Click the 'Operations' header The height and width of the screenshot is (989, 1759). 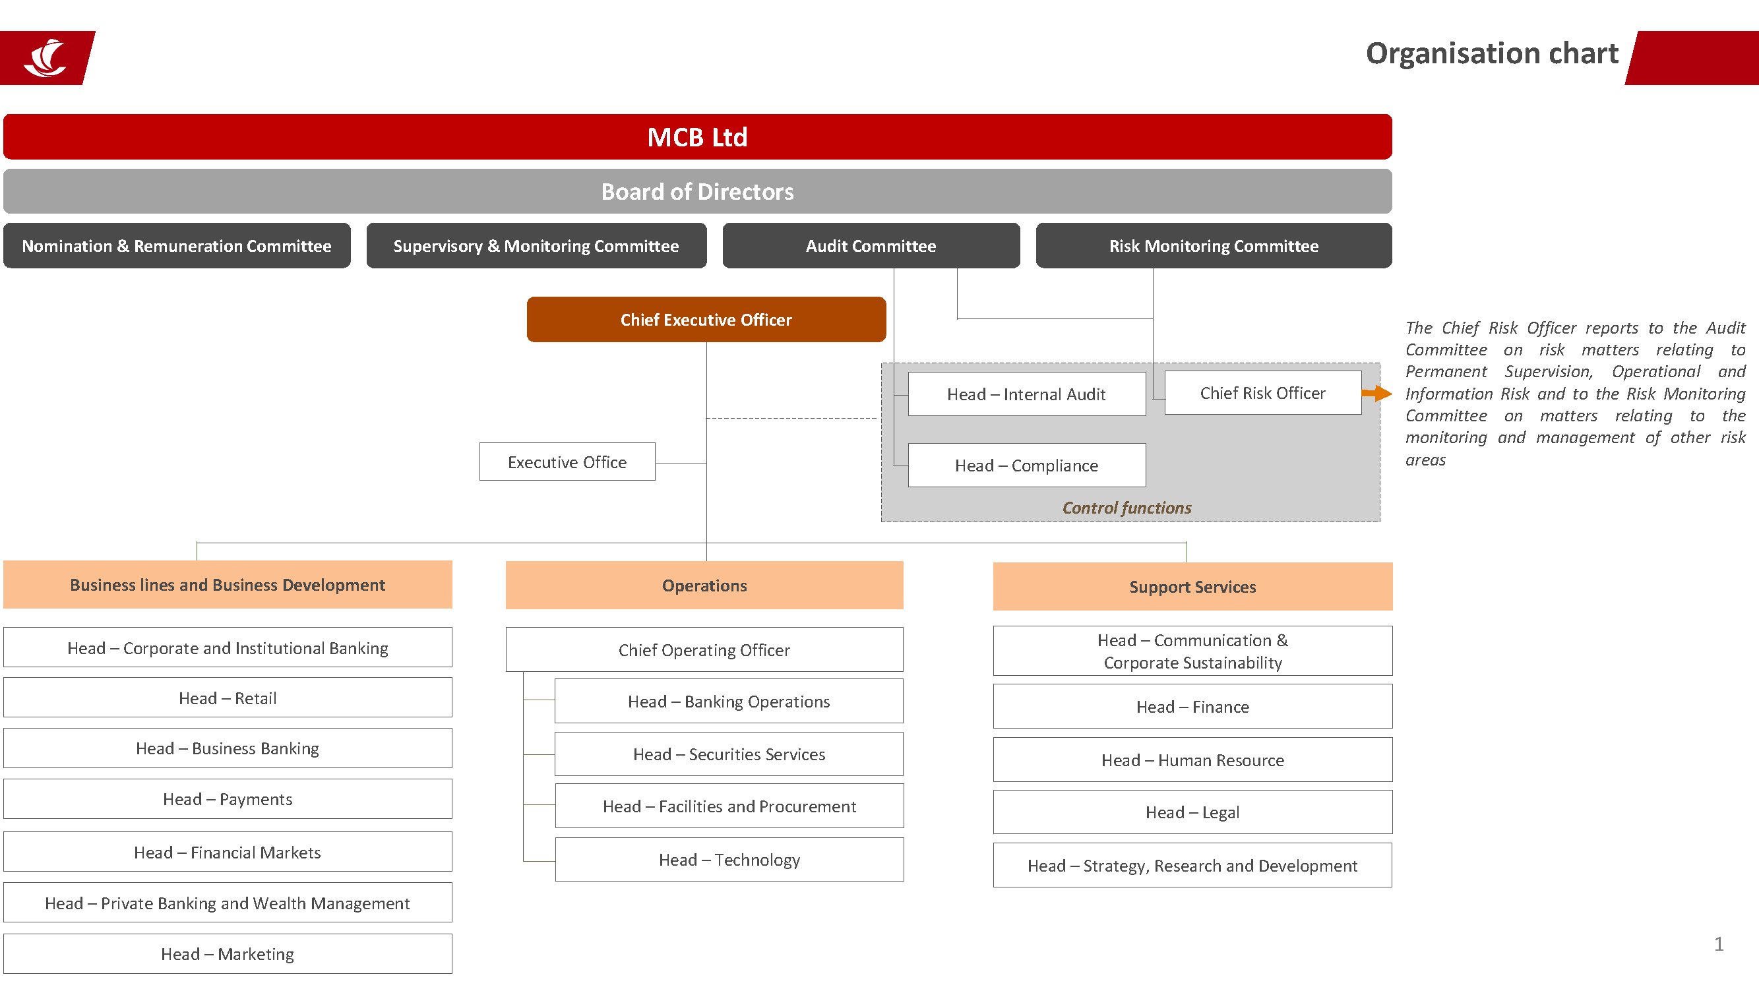coord(704,585)
